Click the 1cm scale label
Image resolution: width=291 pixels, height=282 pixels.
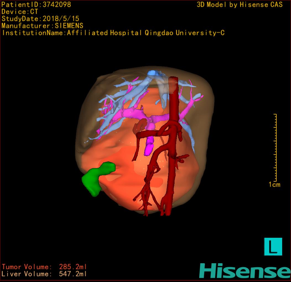(x=274, y=185)
